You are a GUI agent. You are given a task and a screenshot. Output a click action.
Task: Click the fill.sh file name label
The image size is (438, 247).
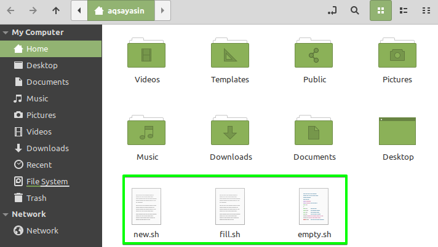click(230, 235)
